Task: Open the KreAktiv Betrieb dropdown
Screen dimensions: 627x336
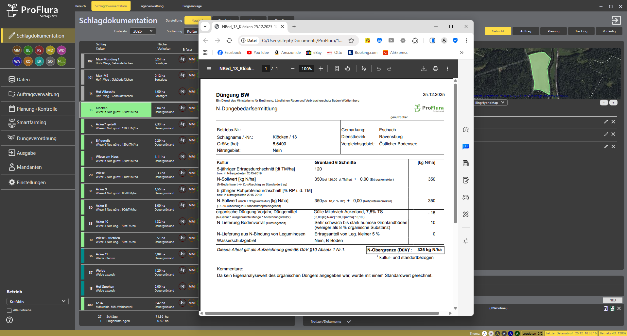Action: click(37, 301)
